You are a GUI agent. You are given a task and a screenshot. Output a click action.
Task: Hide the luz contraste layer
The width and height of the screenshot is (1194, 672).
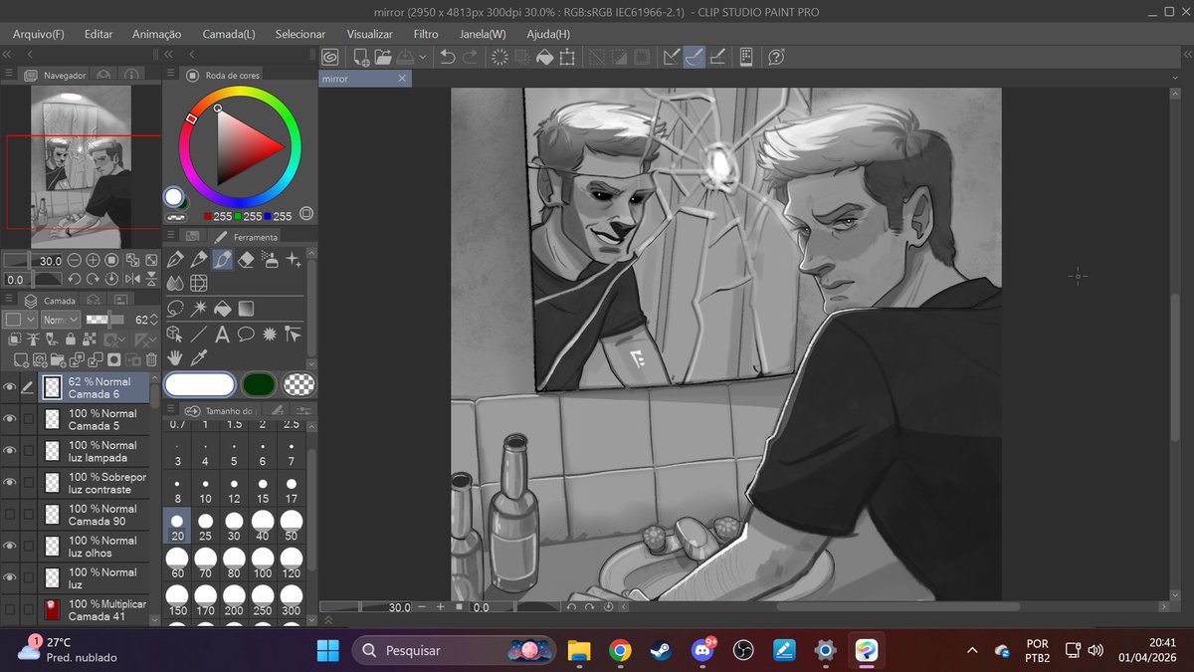click(10, 483)
